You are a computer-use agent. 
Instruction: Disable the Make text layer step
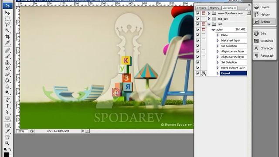197,41
